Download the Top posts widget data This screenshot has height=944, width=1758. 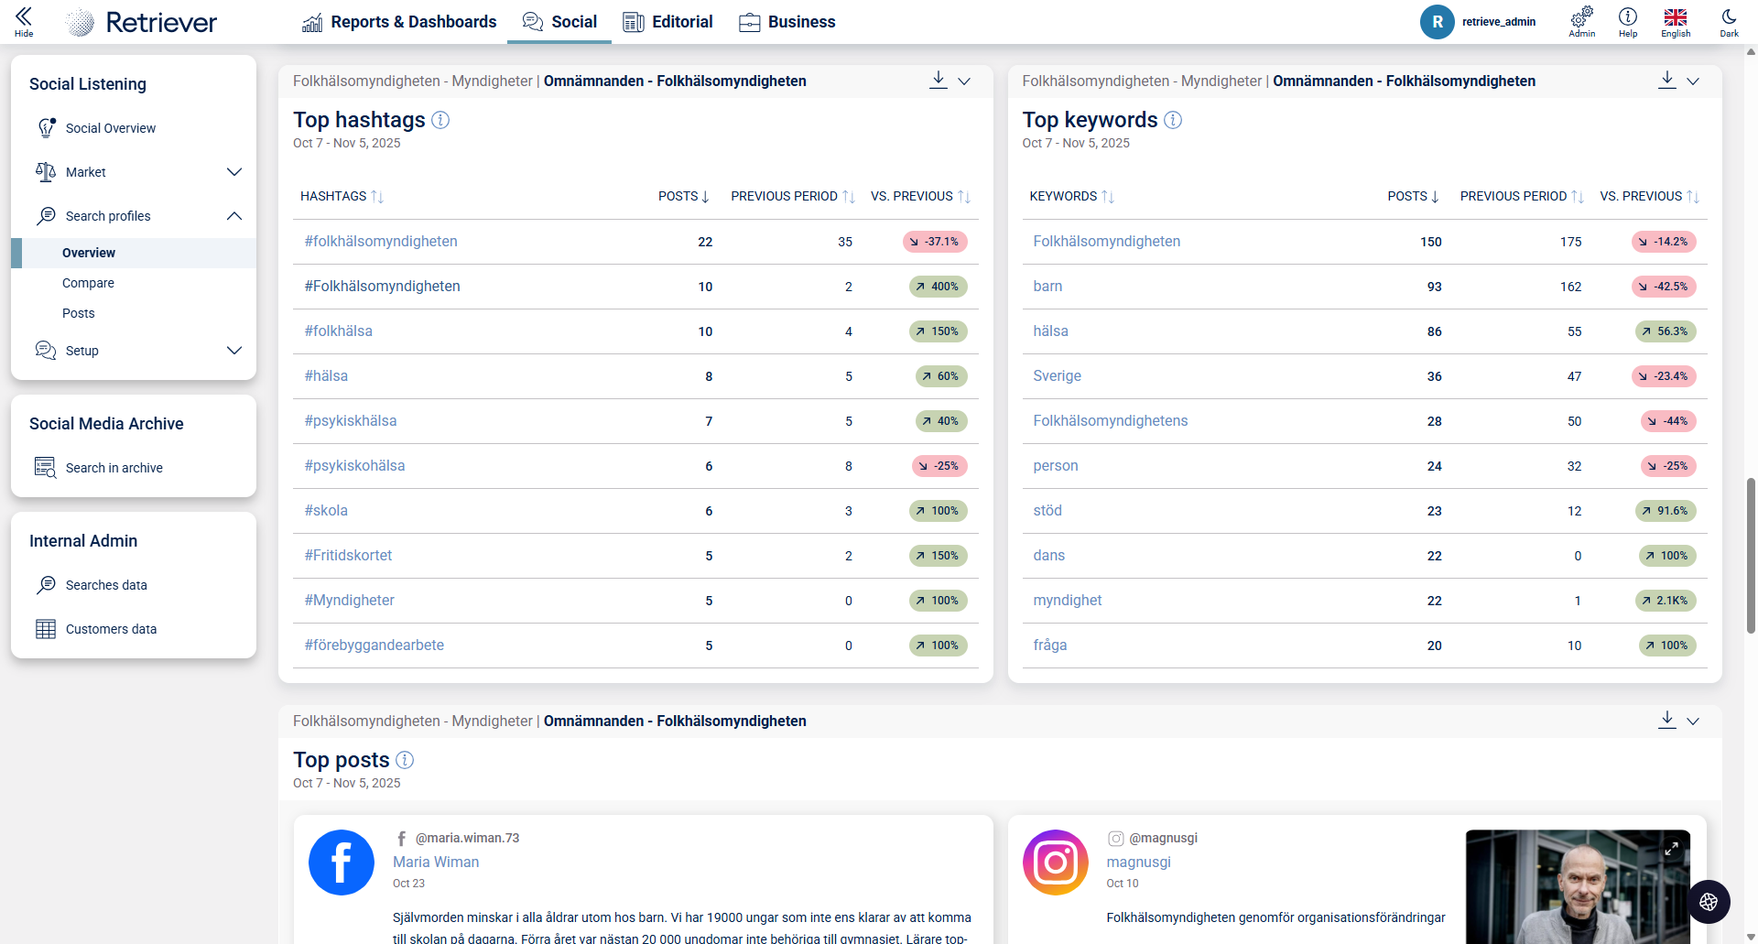coord(1666,721)
